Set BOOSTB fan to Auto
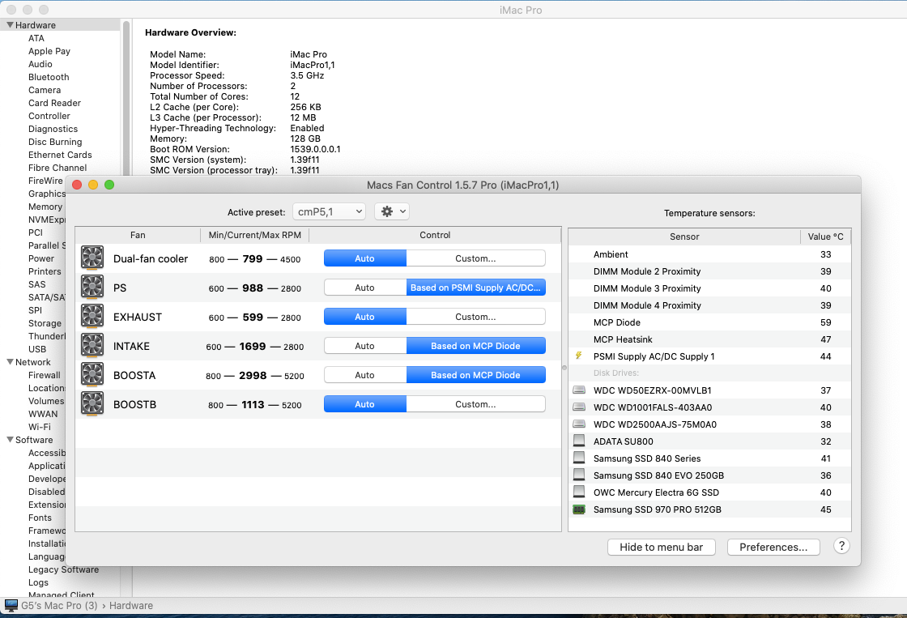The height and width of the screenshot is (618, 907). [365, 404]
